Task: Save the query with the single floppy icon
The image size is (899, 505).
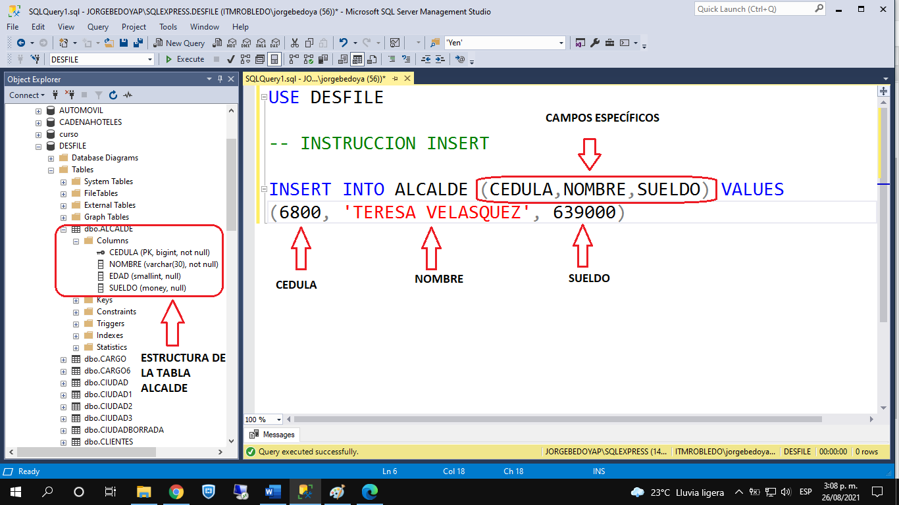Action: 124,43
